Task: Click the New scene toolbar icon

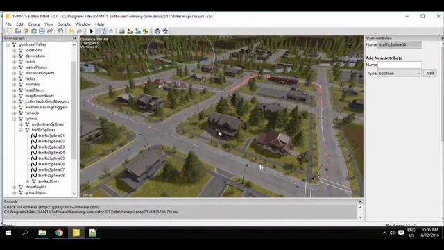Action: [x=10, y=31]
